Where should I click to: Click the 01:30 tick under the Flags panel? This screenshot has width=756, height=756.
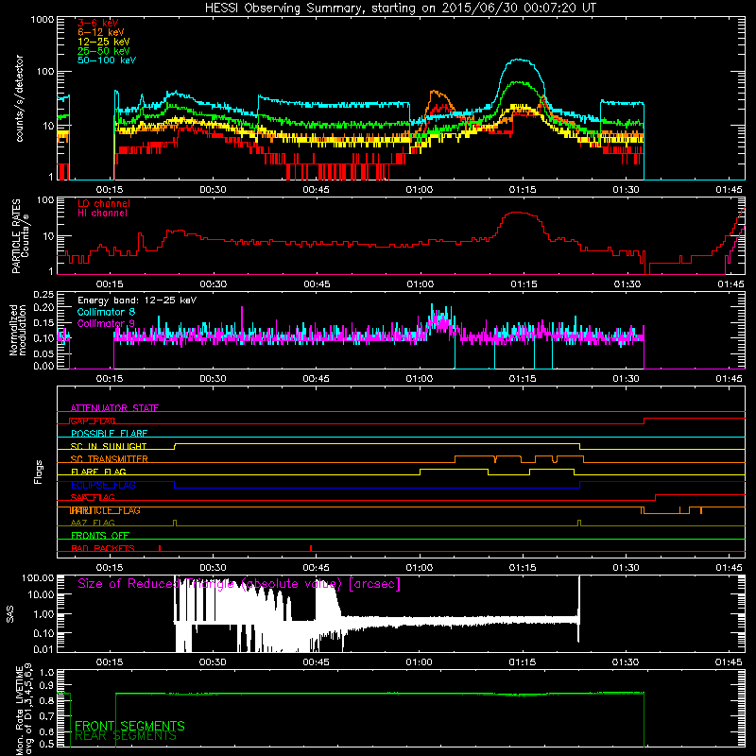click(626, 568)
